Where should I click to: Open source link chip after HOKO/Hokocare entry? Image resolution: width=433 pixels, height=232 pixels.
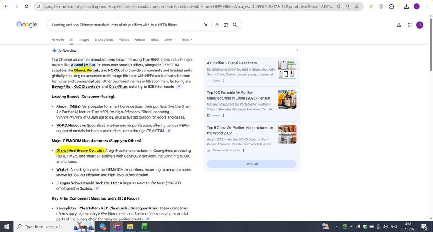169,131
